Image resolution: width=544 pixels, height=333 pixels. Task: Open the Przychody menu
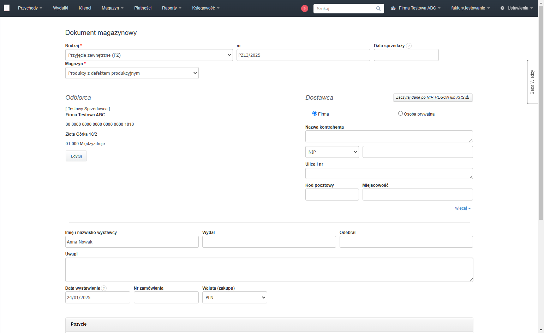tap(30, 8)
